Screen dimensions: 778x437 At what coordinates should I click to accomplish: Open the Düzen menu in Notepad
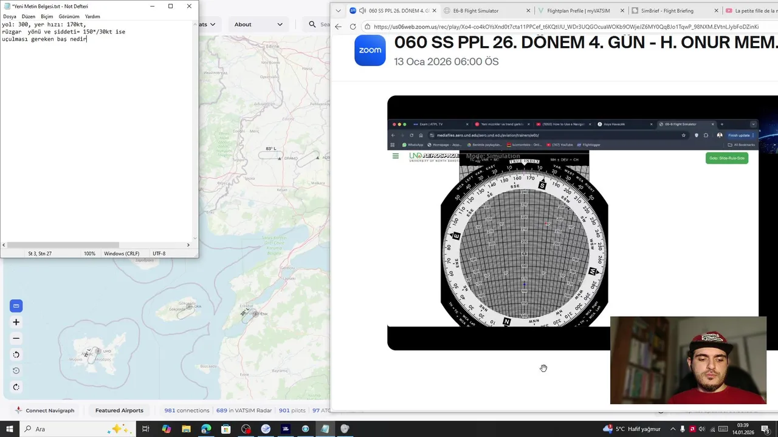point(29,16)
